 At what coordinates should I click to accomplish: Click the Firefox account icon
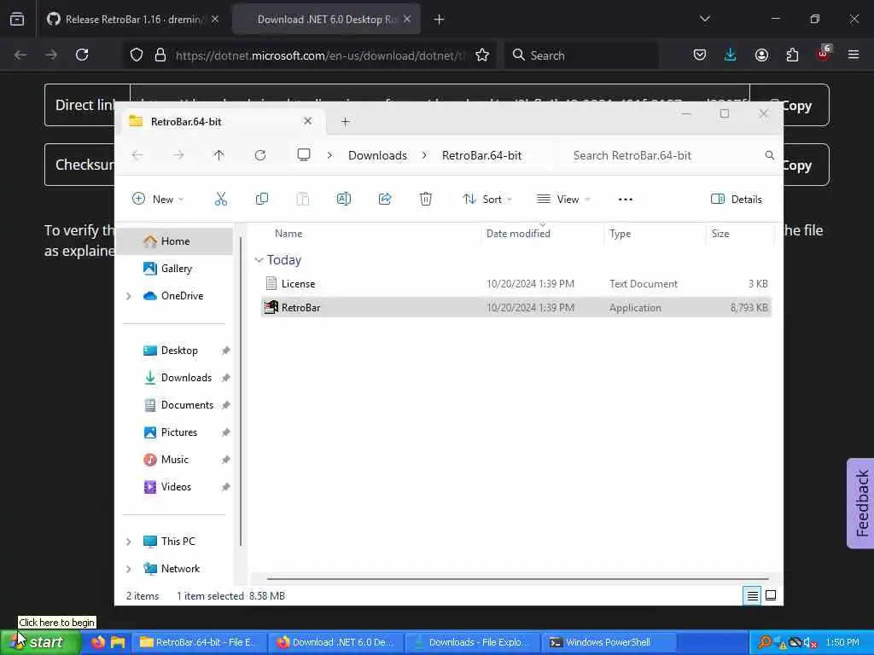[761, 55]
